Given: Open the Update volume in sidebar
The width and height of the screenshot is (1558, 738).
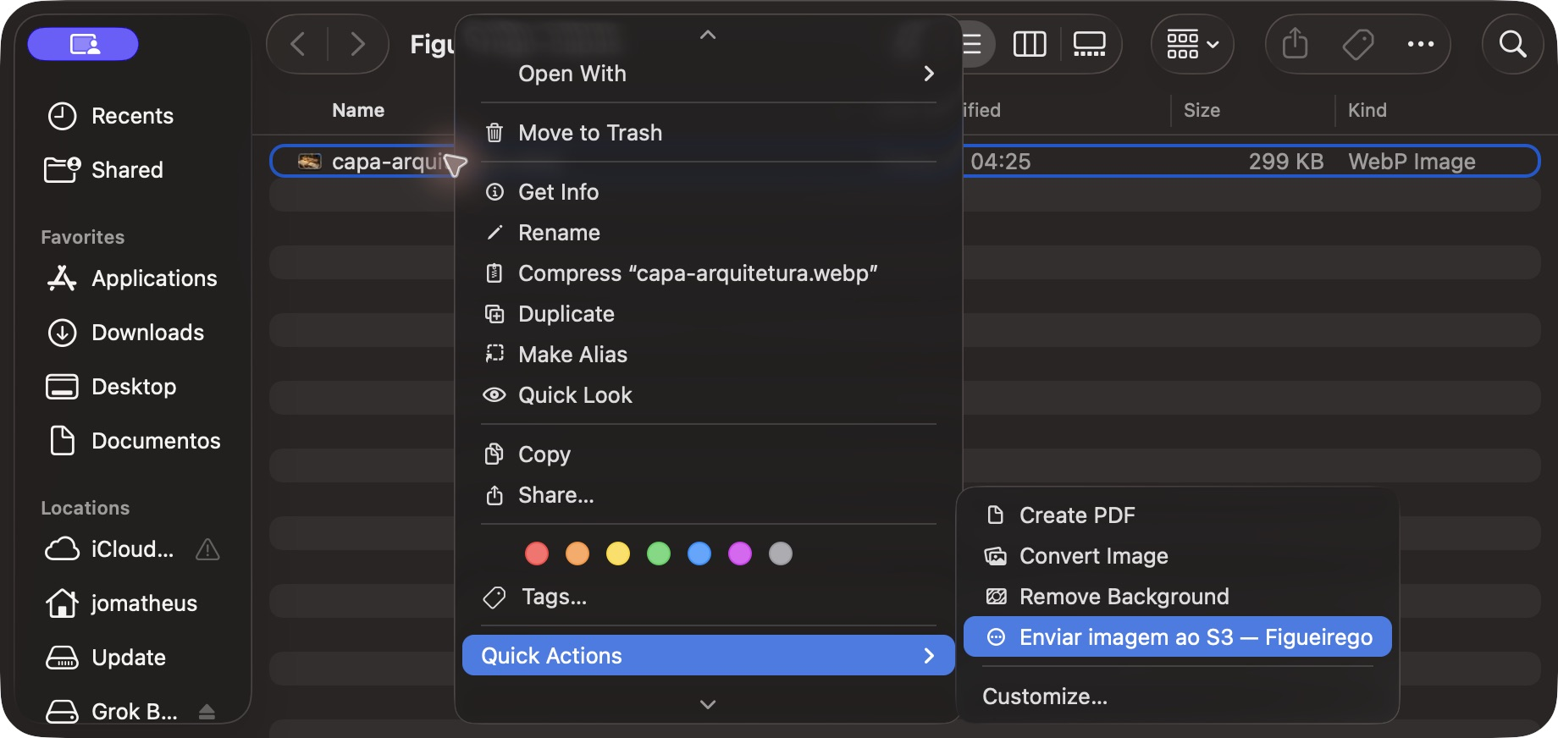Looking at the screenshot, I should point(105,658).
